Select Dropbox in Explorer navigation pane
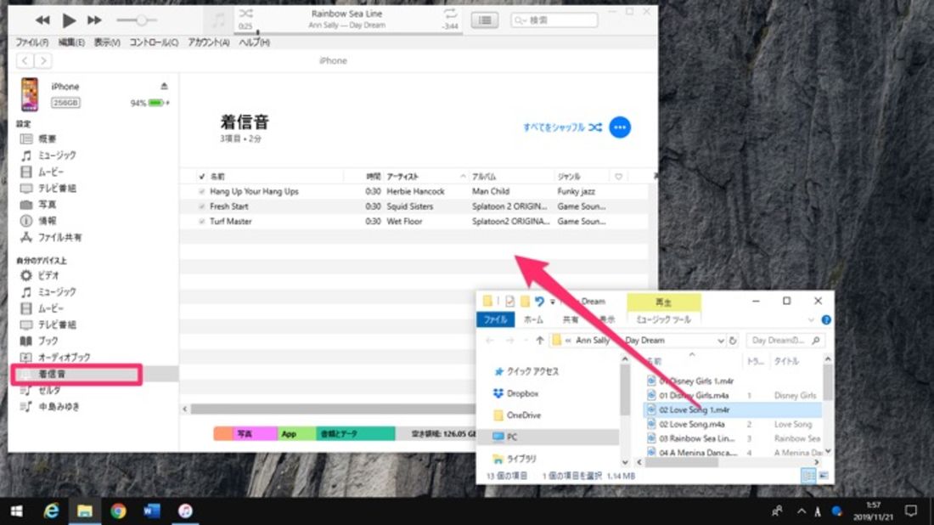934x525 pixels. (x=516, y=393)
